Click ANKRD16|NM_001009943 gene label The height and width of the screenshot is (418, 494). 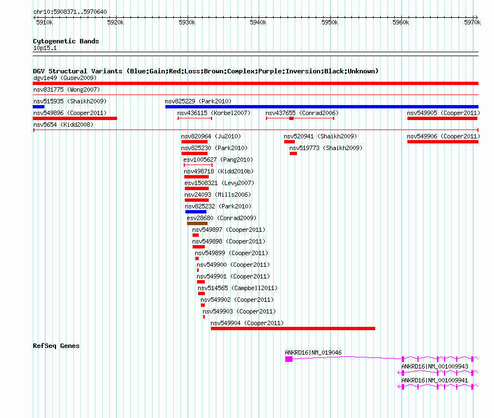click(435, 366)
